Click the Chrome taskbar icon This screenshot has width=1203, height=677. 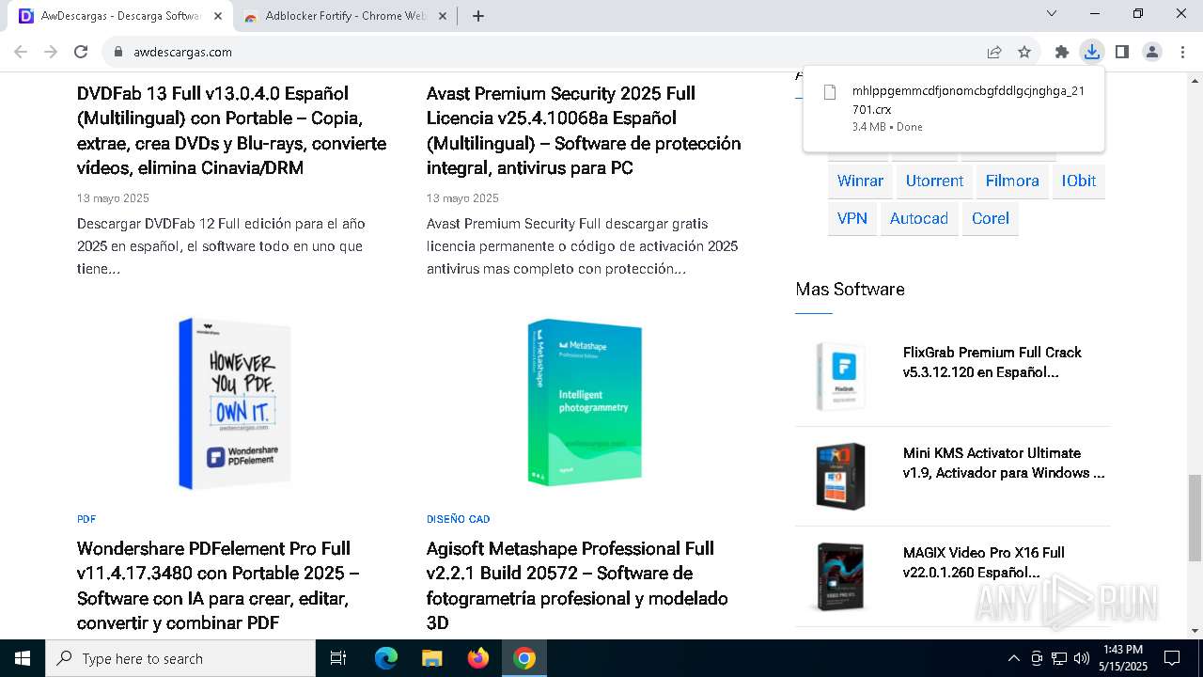[x=524, y=658]
